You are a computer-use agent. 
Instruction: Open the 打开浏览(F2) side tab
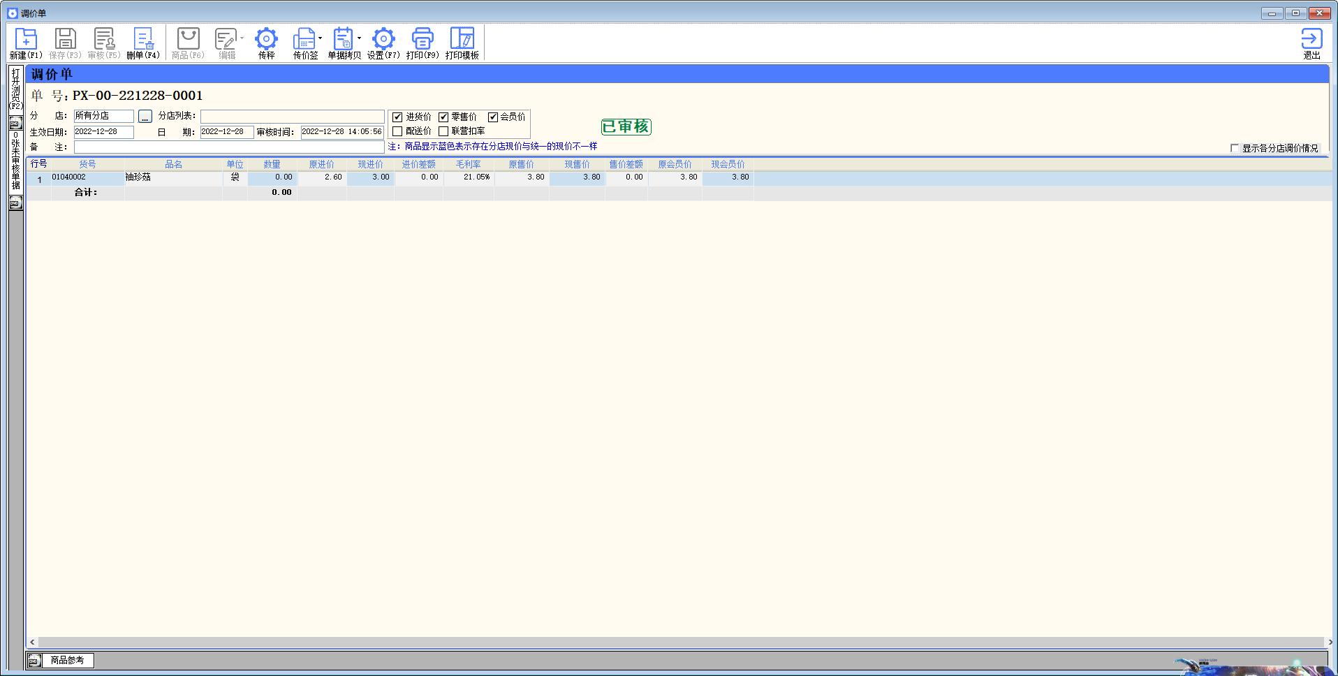[15, 89]
